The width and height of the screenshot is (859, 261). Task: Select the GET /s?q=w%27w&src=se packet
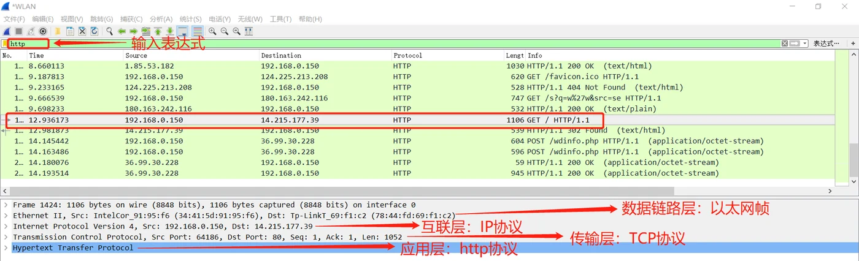417,98
